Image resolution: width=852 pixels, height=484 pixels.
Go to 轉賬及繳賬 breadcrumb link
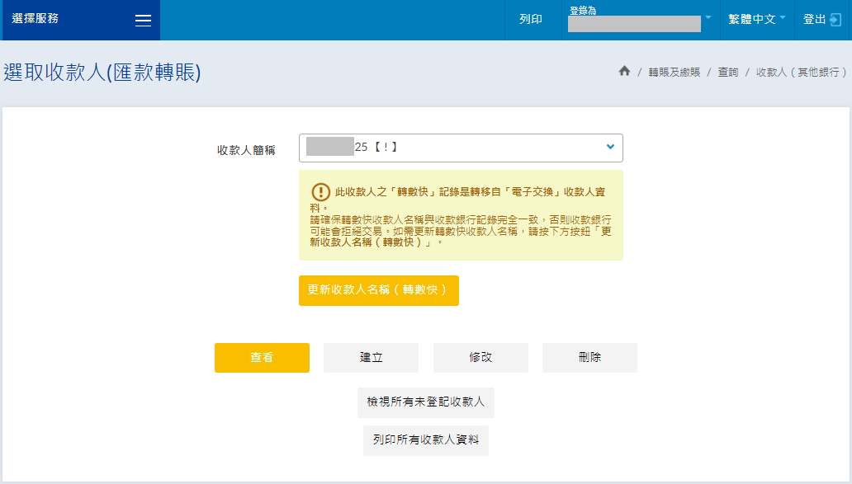tap(674, 73)
